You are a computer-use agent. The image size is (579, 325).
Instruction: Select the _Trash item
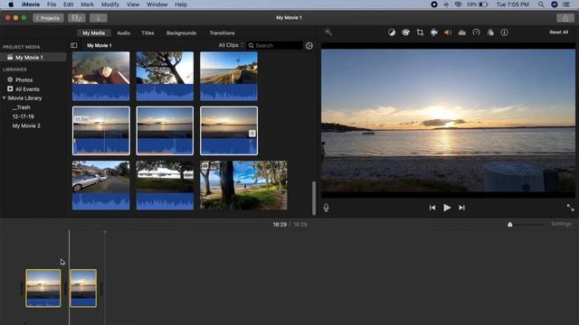pyautogui.click(x=22, y=107)
